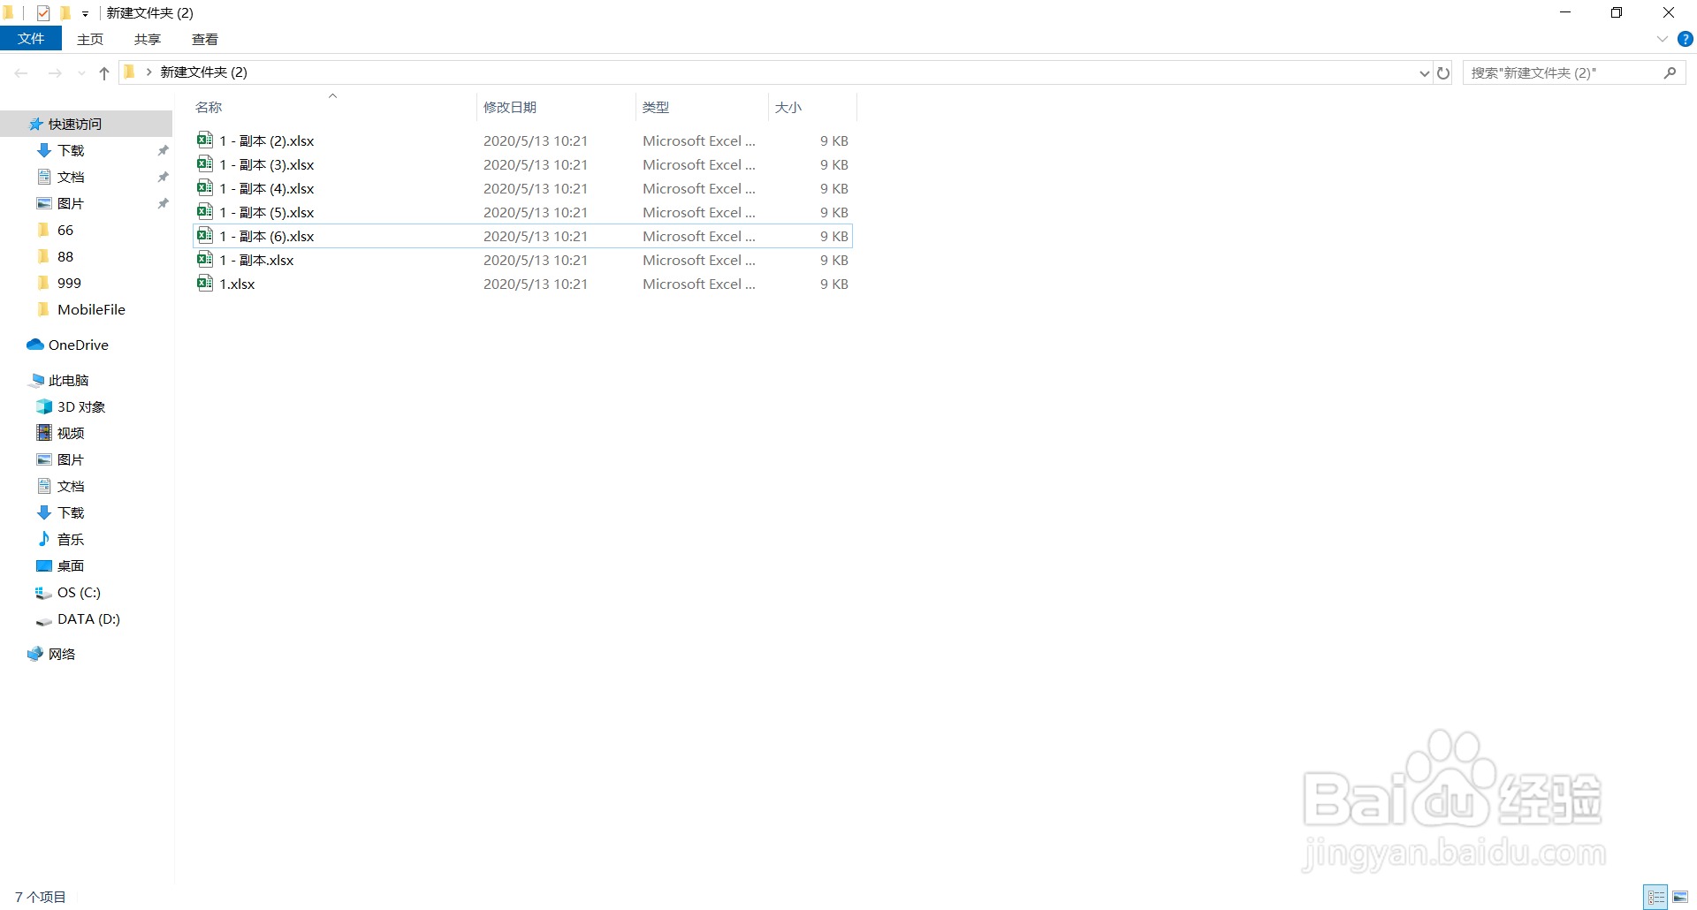Switch to the 查看 ribbon tab
The height and width of the screenshot is (910, 1697).
pos(205,39)
